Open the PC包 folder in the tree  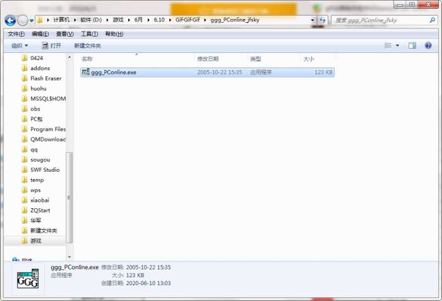[x=37, y=119]
